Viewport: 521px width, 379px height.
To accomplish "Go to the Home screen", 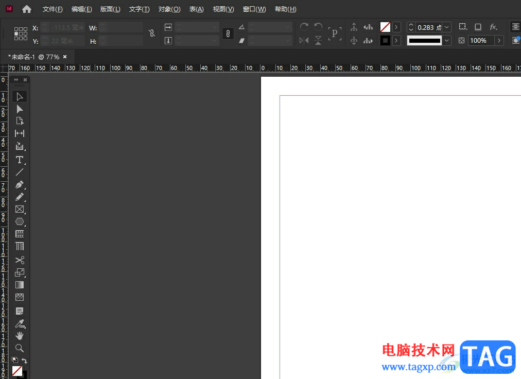I will point(27,9).
